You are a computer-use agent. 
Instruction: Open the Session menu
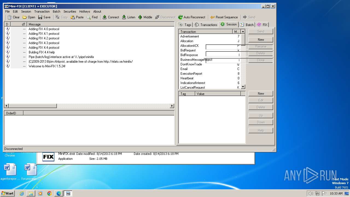click(26, 11)
